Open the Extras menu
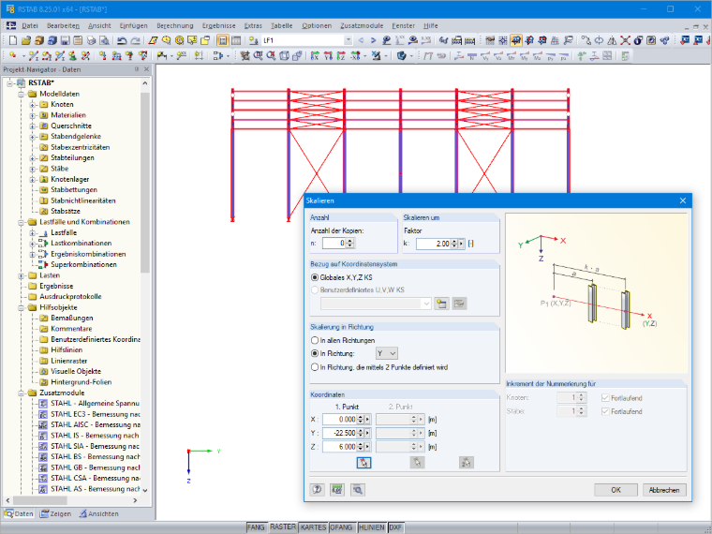This screenshot has width=712, height=534. (253, 26)
